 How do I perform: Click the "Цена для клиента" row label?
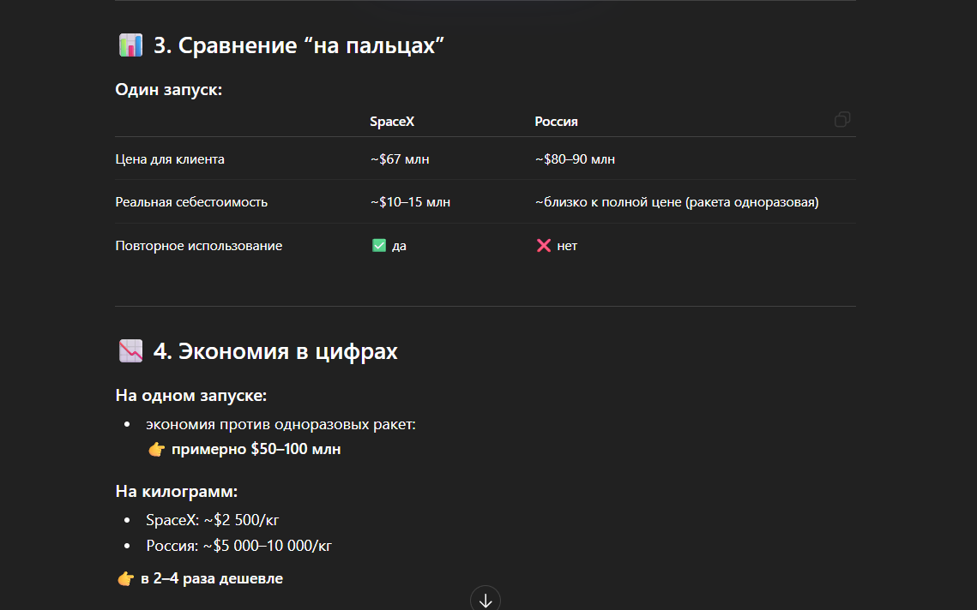point(170,159)
